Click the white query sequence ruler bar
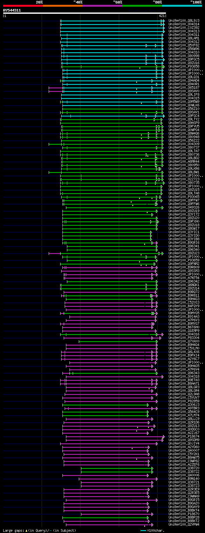Image resolution: width=205 pixels, height=533 pixels. point(85,13)
